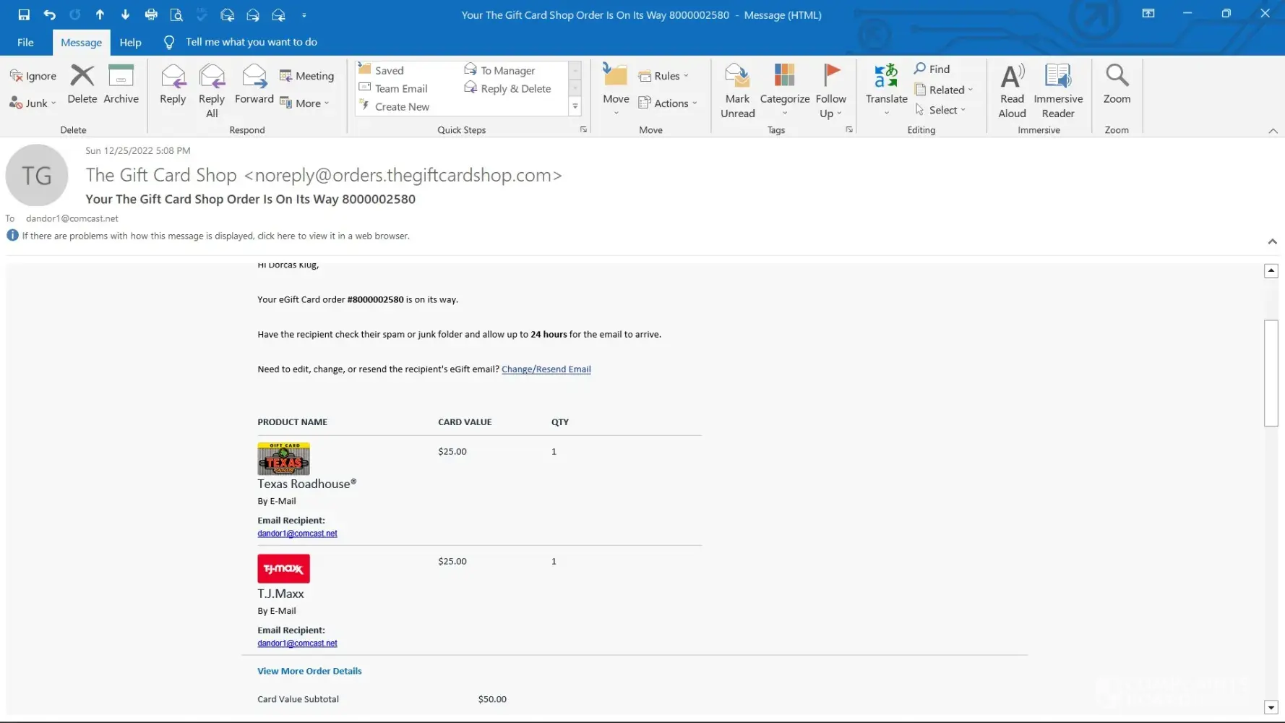
Task: Expand the Rules dropdown
Action: pos(663,76)
